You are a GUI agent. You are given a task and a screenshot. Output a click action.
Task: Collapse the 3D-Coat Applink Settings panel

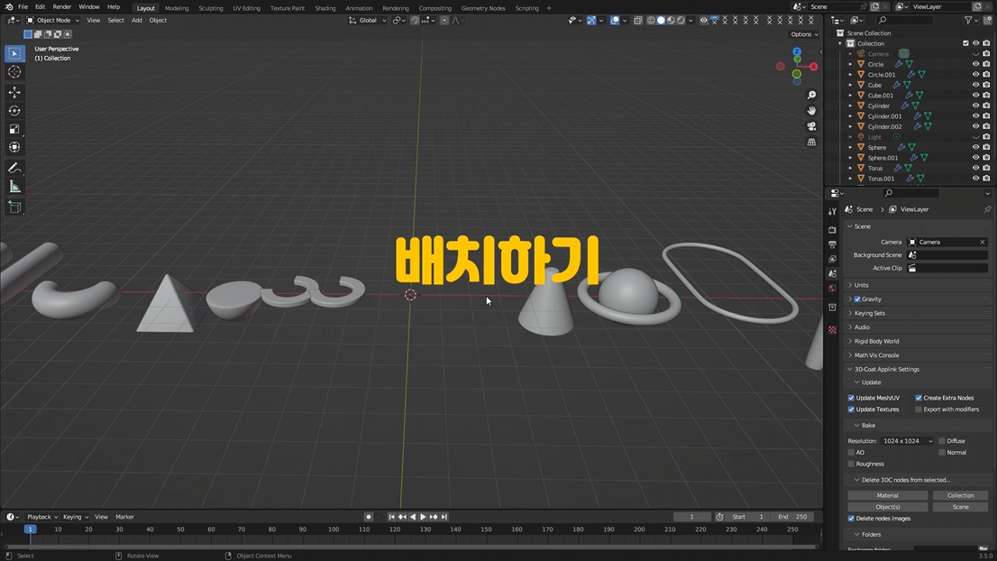[886, 369]
